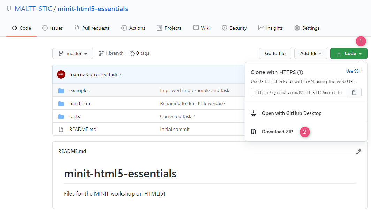Click the 'Clone with HTTPS' heading text
The width and height of the screenshot is (371, 213).
coord(273,72)
